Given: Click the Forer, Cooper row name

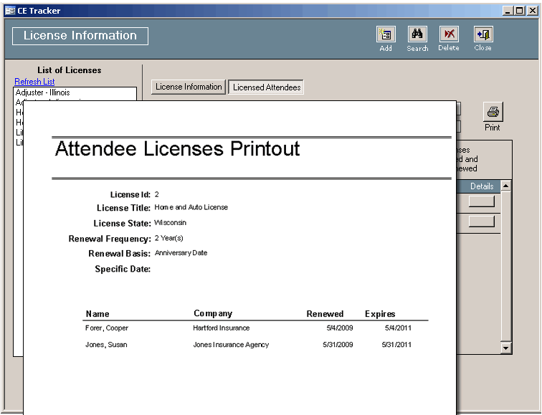Looking at the screenshot, I should click(x=106, y=328).
